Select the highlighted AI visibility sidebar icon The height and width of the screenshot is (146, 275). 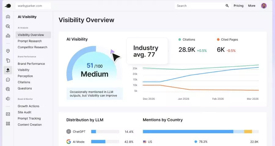click(8, 70)
